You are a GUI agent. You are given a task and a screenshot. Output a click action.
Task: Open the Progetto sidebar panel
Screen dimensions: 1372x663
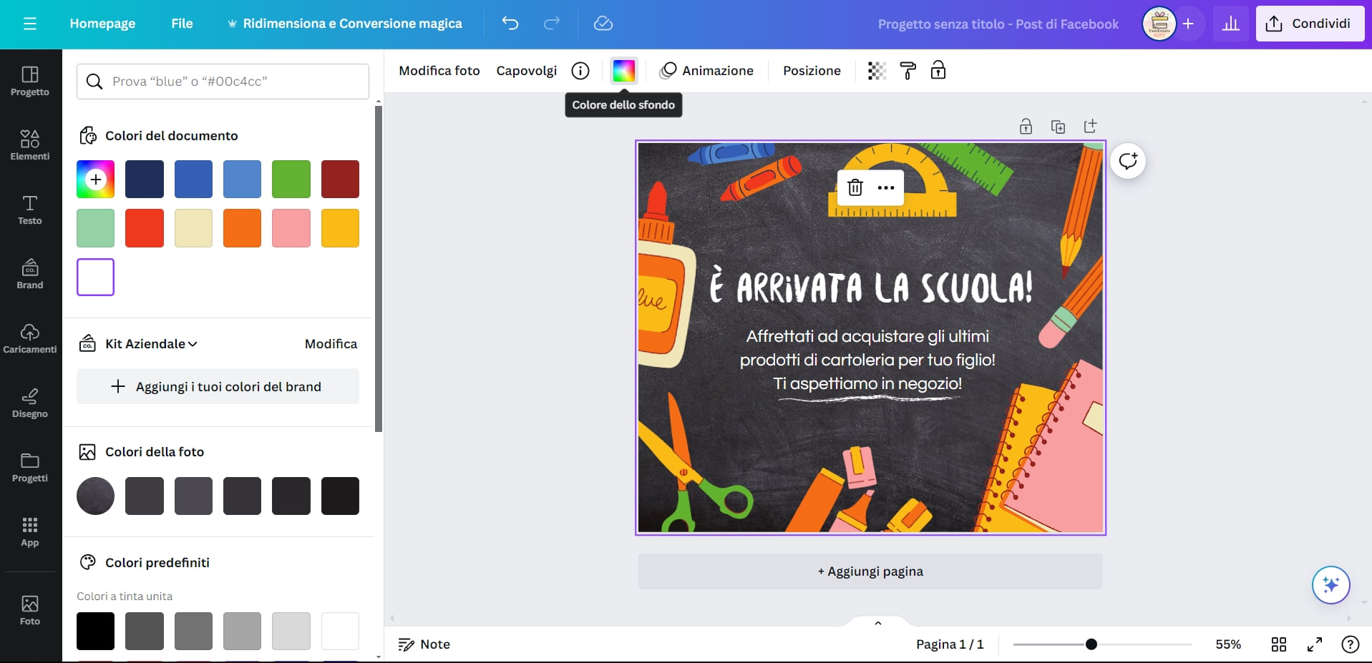pos(30,82)
